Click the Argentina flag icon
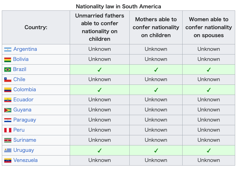The height and width of the screenshot is (169, 237). (x=8, y=50)
